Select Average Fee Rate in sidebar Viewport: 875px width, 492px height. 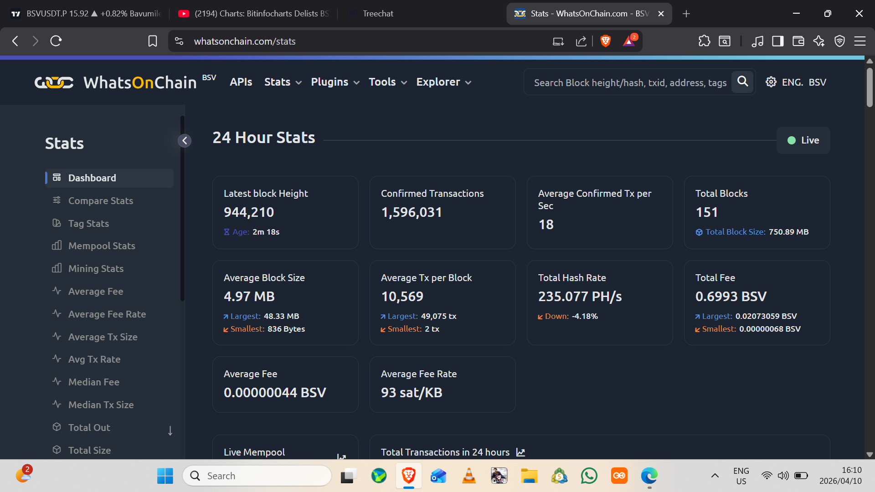[x=107, y=314]
